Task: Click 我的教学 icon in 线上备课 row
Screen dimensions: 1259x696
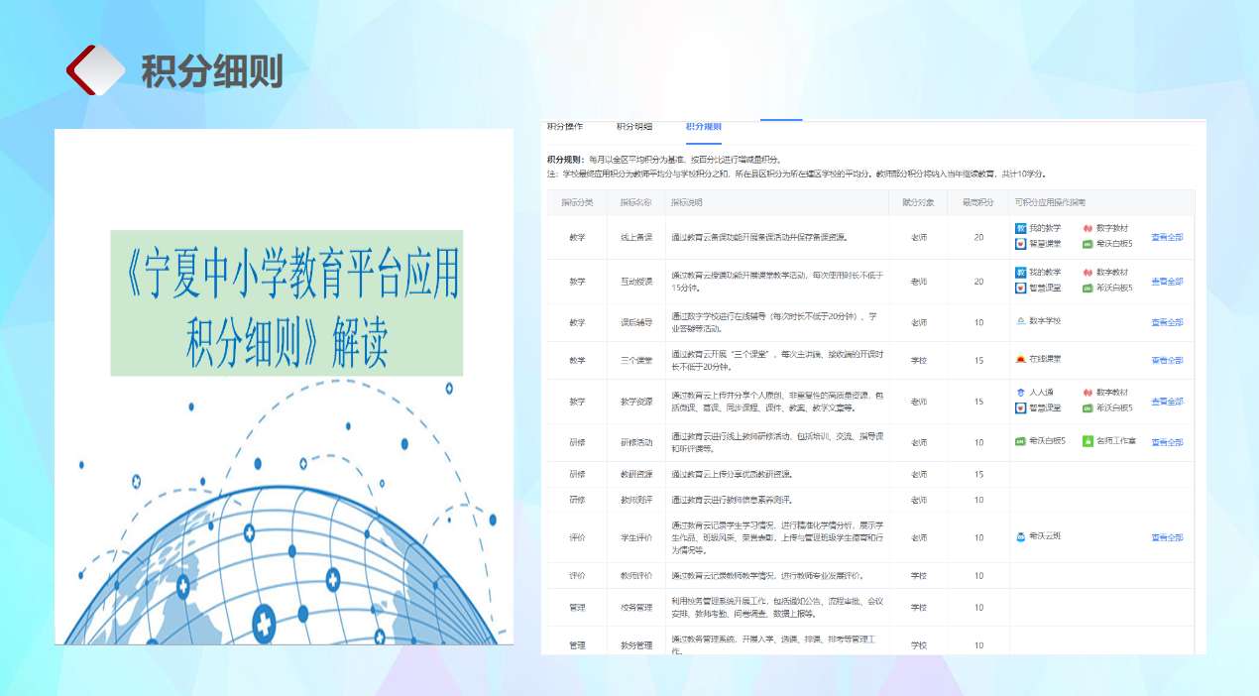Action: 1021,228
